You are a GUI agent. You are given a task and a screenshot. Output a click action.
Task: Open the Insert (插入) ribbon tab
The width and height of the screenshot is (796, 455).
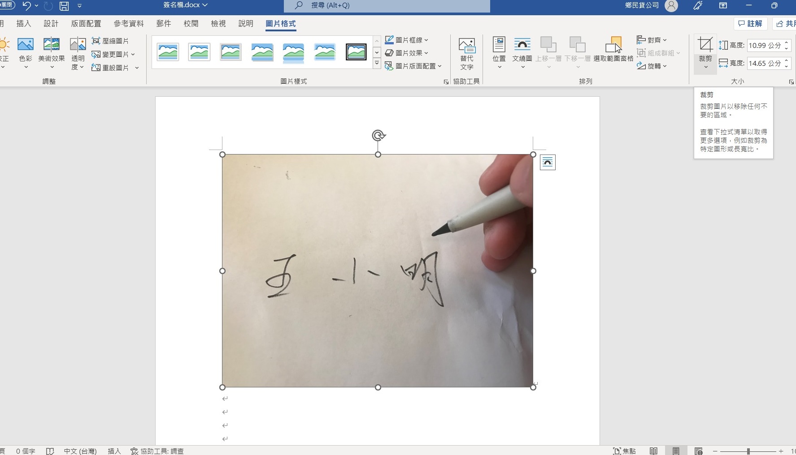tap(23, 24)
